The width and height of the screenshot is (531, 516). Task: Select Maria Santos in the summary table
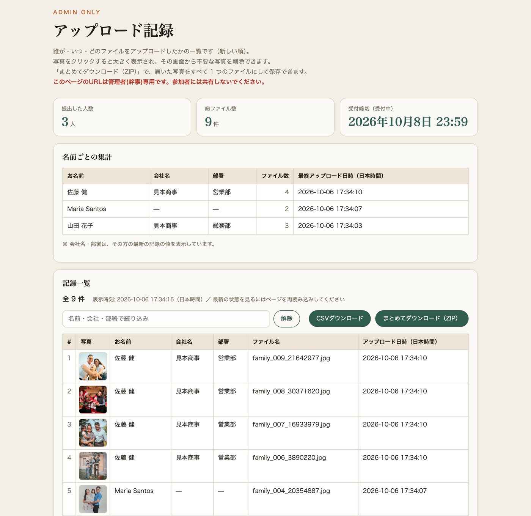tap(86, 209)
